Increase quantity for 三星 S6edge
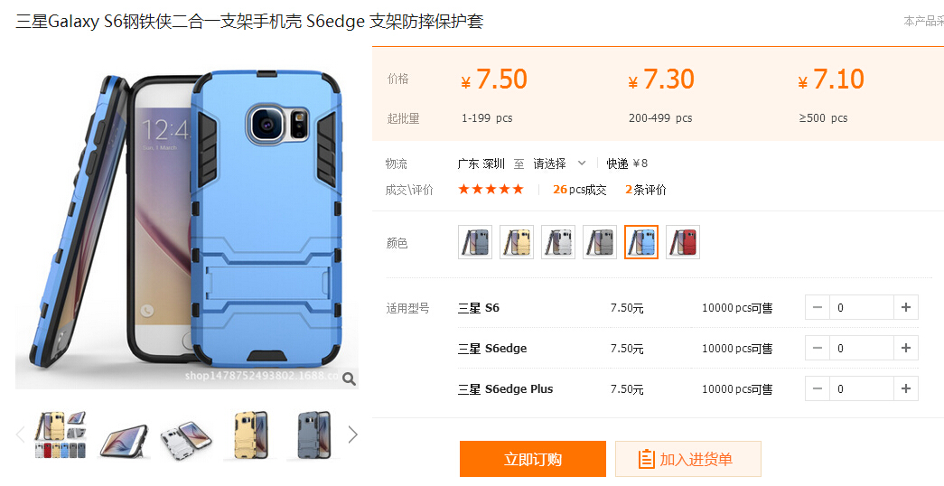This screenshot has height=486, width=944. [905, 348]
